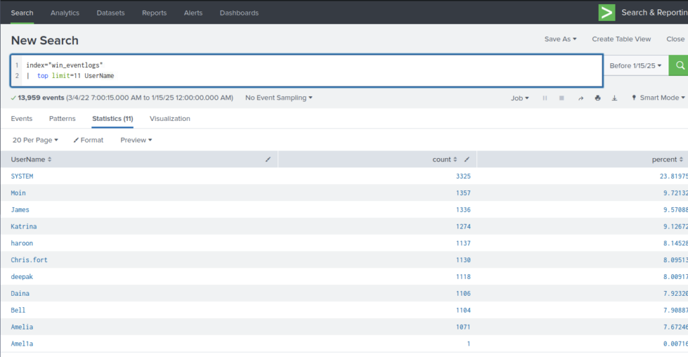This screenshot has height=357, width=688.
Task: Open the Search nav tab
Action: [22, 13]
